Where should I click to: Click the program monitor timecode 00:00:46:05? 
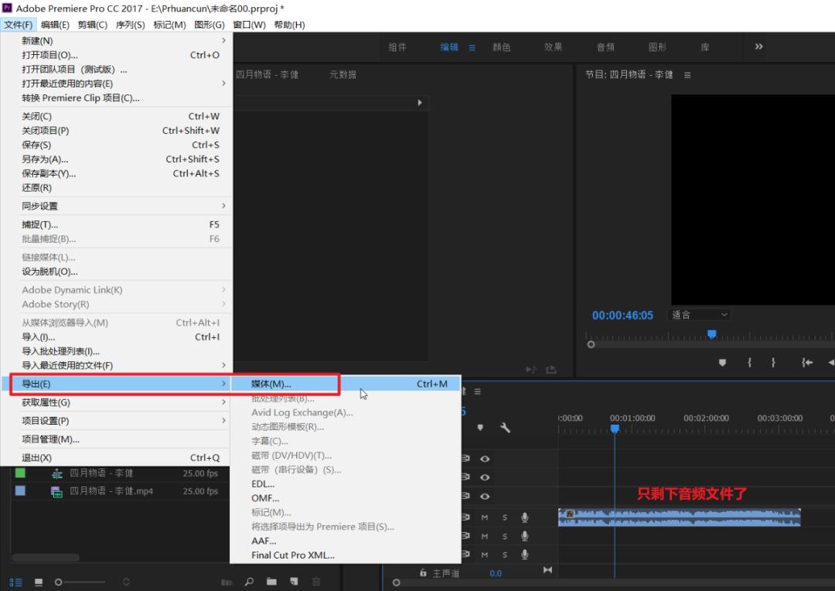tap(622, 316)
